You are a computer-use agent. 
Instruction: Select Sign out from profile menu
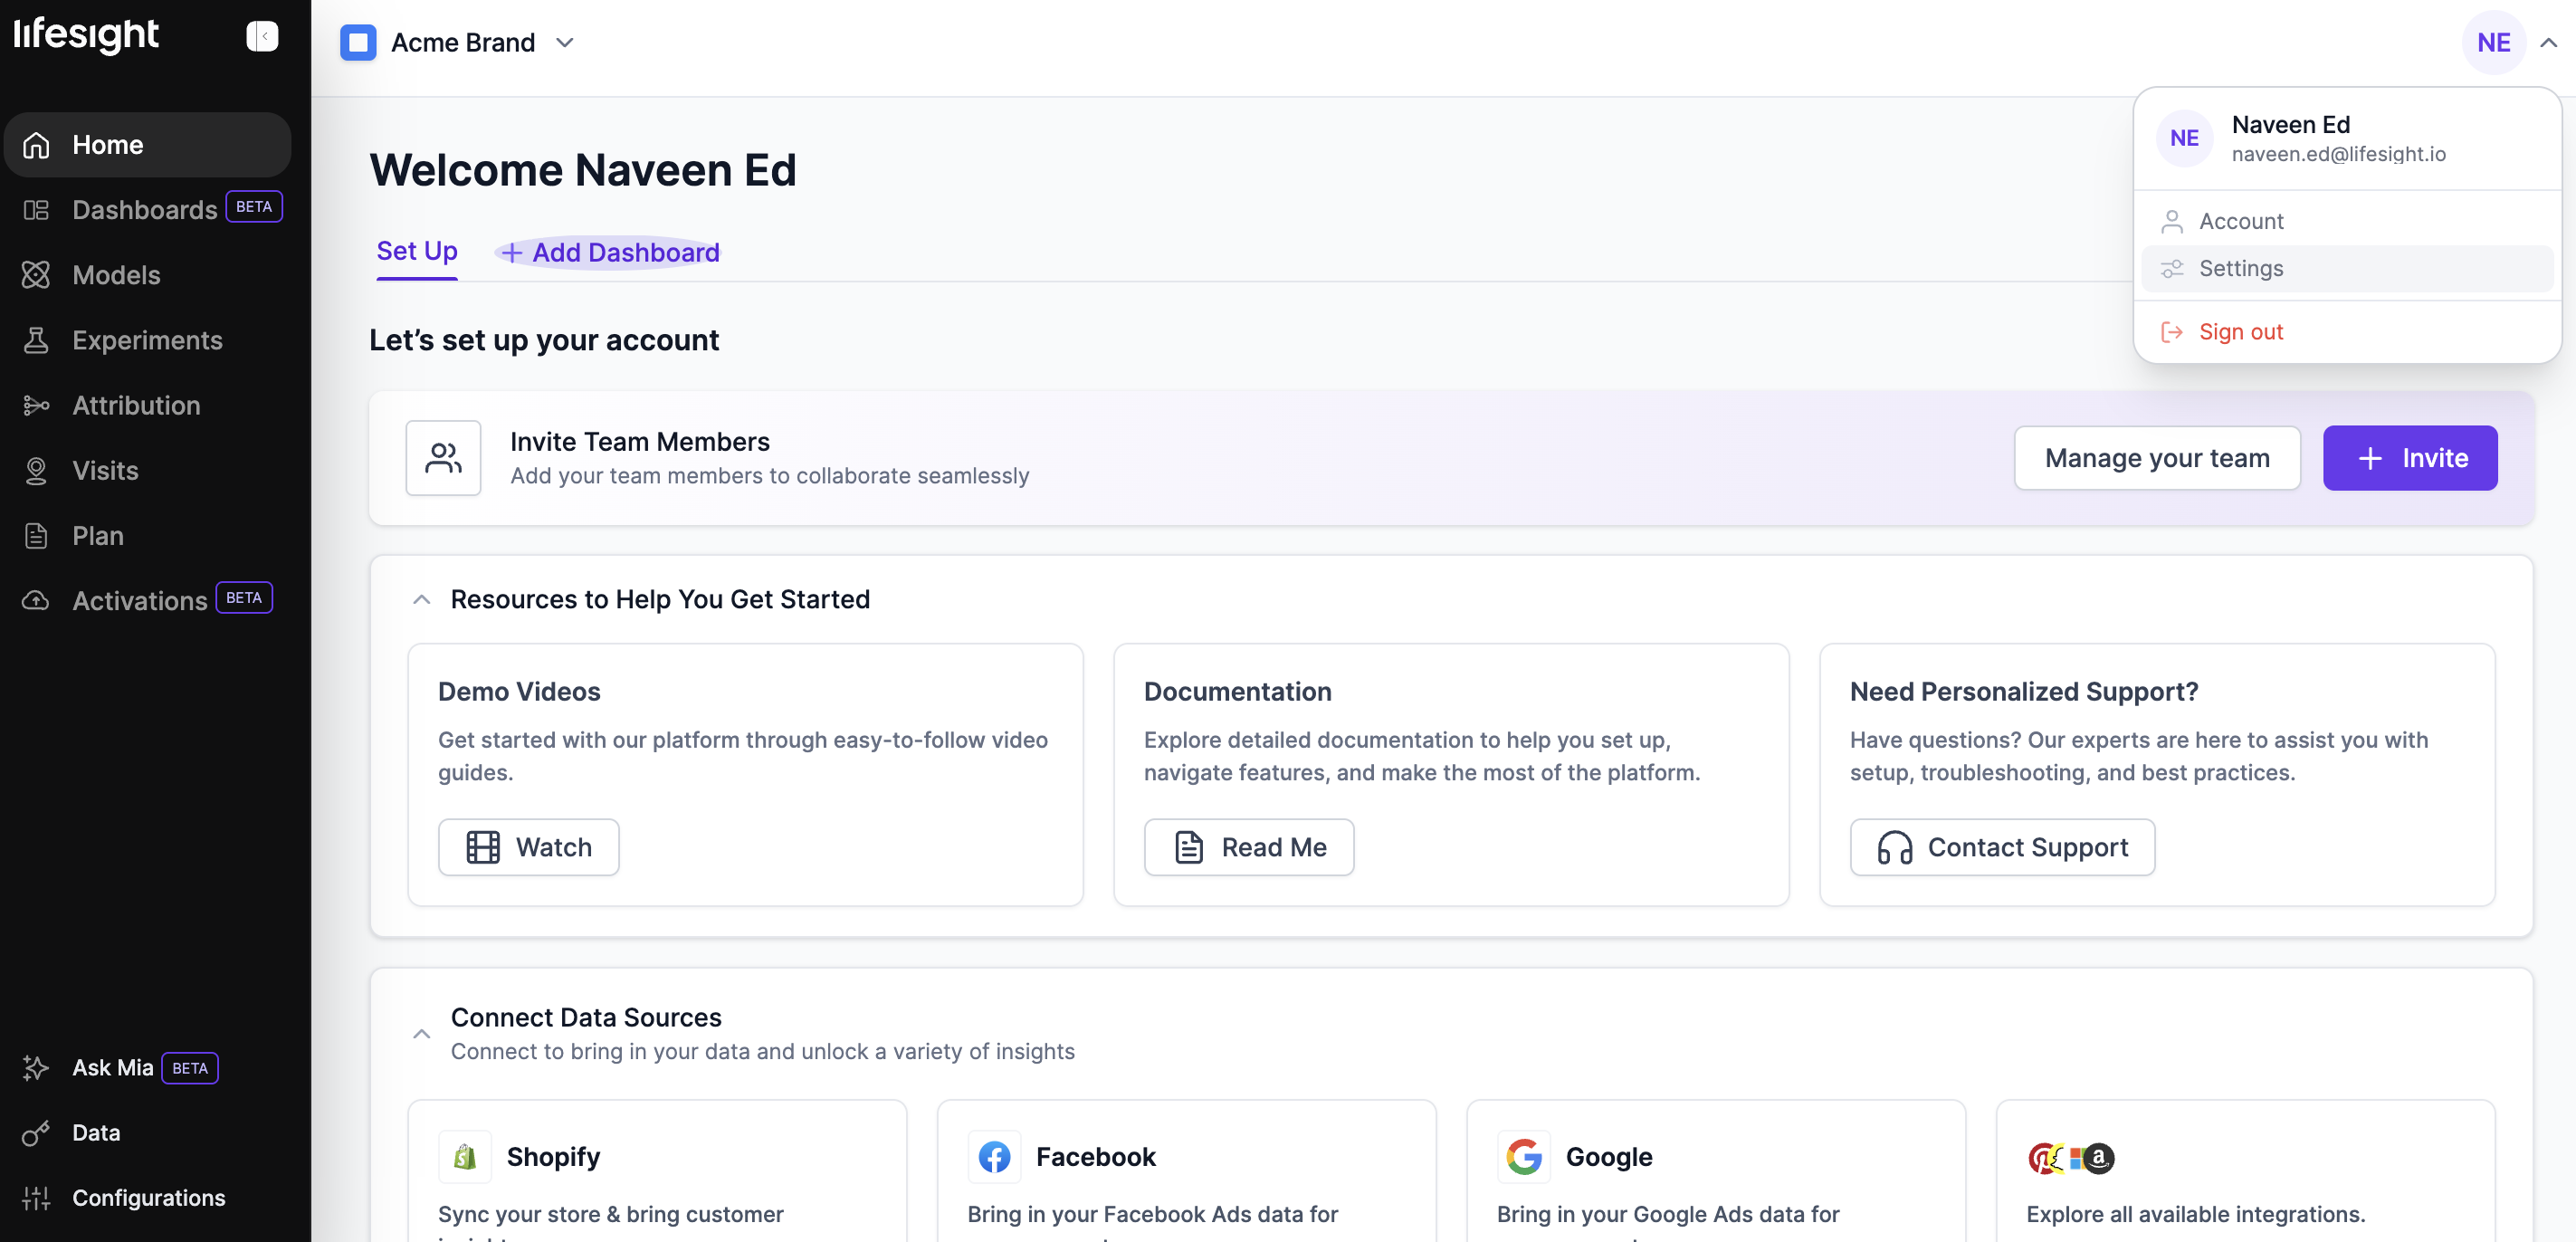tap(2240, 331)
